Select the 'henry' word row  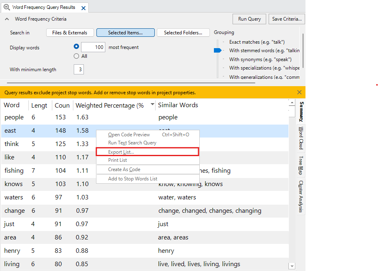[x=145, y=251]
